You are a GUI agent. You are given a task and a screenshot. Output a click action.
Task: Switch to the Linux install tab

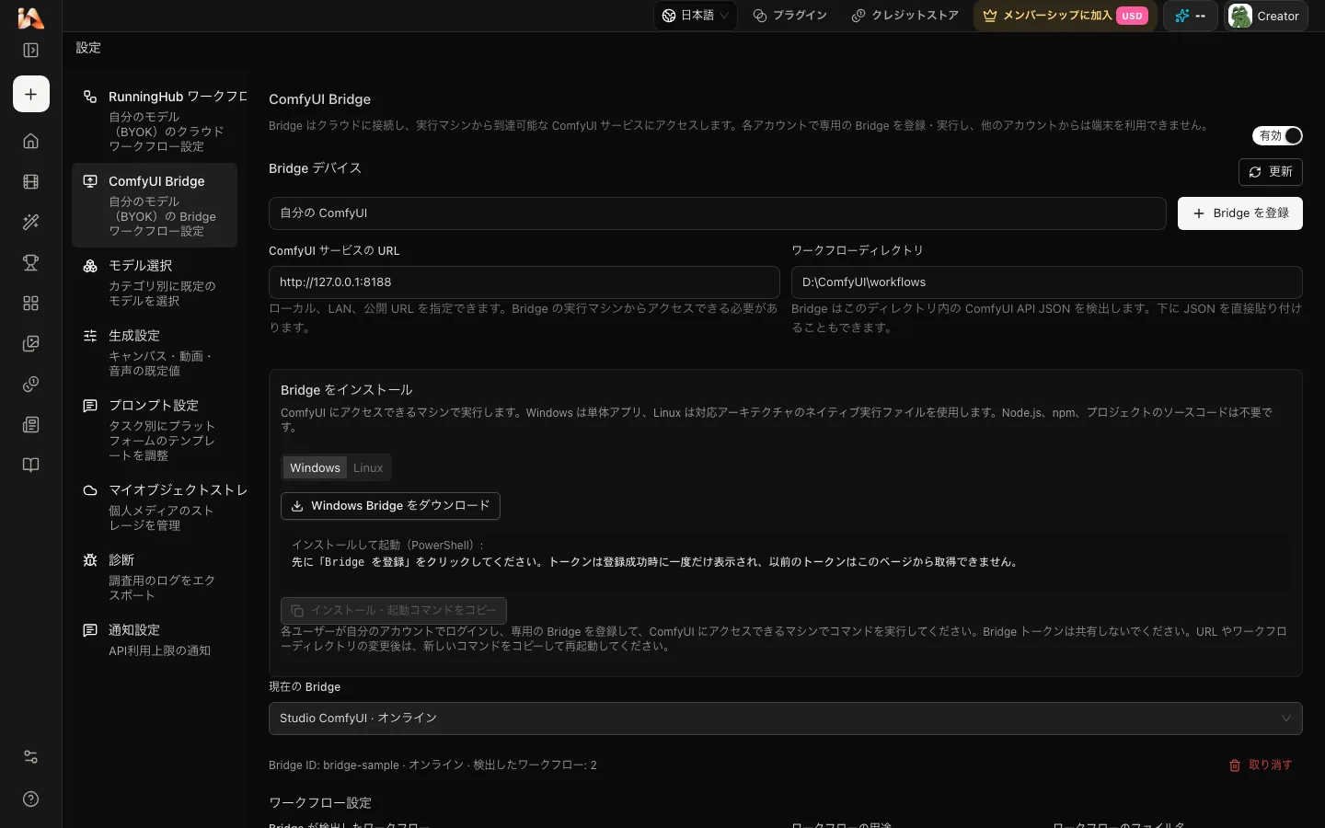pos(368,467)
